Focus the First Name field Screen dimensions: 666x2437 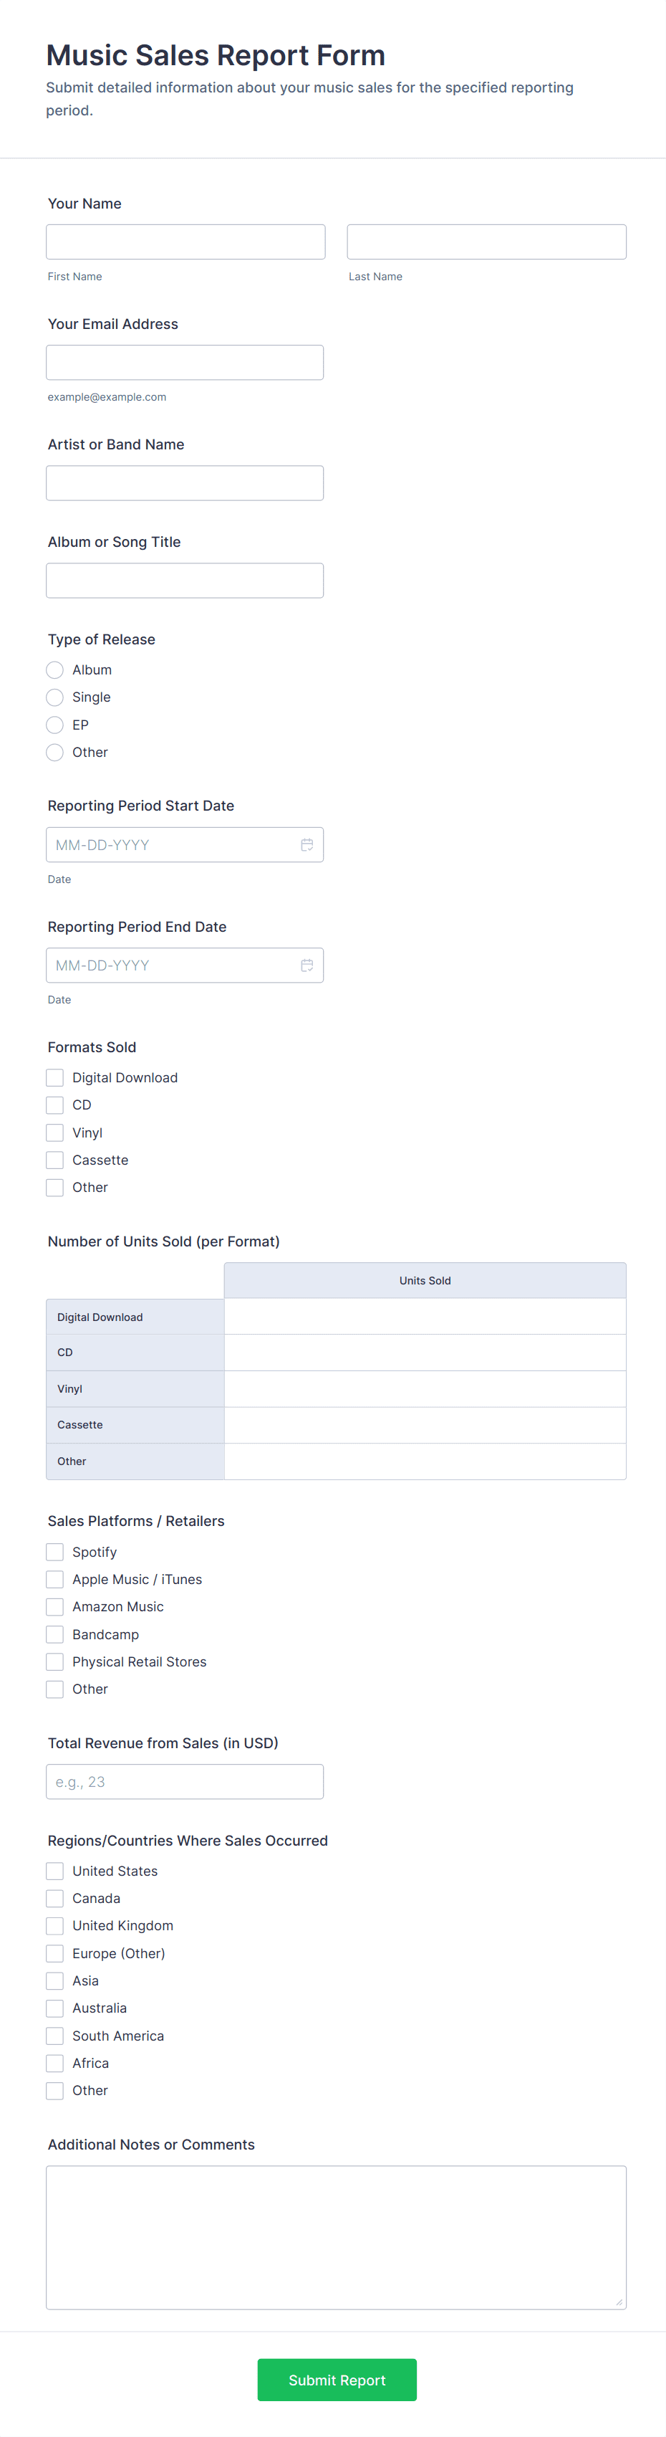pyautogui.click(x=185, y=242)
